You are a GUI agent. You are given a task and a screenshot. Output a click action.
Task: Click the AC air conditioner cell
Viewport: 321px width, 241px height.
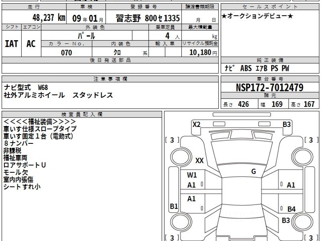[31, 44]
